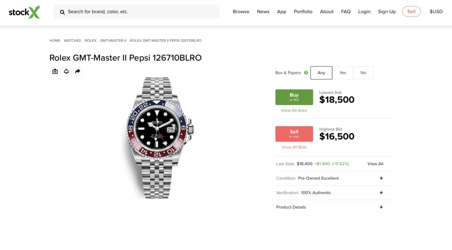452x250 pixels.
Task: Enable notifications via the bell icon
Action: (x=66, y=71)
